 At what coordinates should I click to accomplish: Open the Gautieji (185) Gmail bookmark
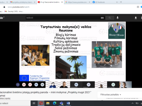(14, 11)
